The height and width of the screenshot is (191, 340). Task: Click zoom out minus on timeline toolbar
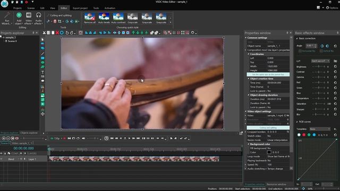8,138
